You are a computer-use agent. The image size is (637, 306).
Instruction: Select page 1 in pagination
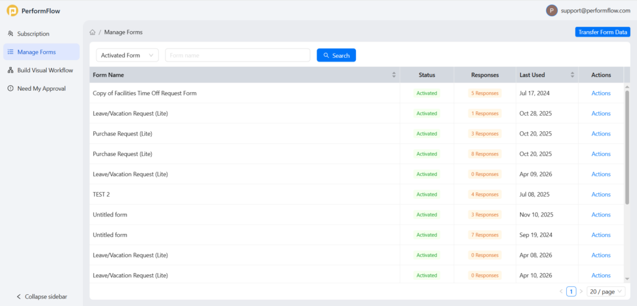point(571,291)
